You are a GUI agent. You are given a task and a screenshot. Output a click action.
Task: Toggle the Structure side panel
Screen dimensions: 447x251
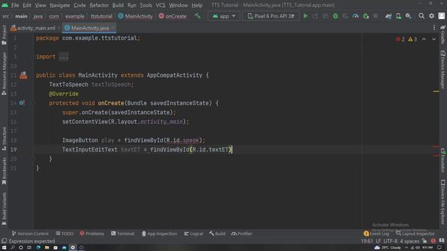pyautogui.click(x=4, y=139)
